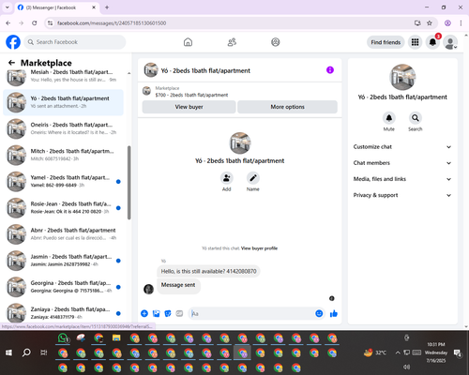Open the Facebook menu grid icon
The image size is (469, 375).
[415, 42]
